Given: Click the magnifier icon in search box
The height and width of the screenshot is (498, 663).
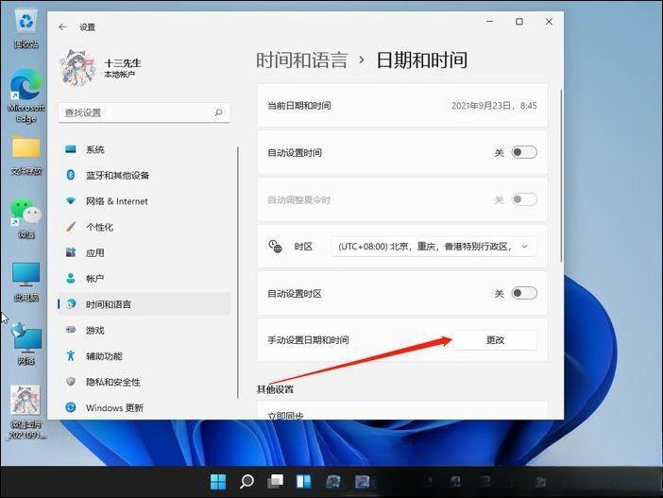Looking at the screenshot, I should pos(218,112).
